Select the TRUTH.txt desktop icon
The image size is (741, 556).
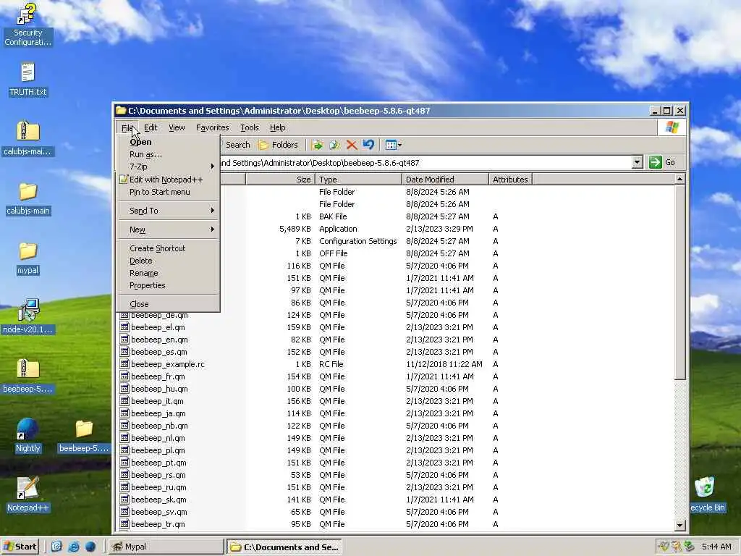28,80
